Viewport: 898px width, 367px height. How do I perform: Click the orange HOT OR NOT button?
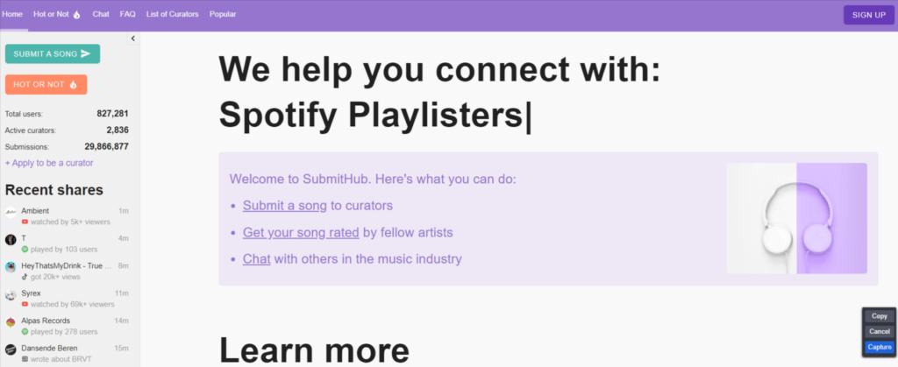[x=46, y=85]
